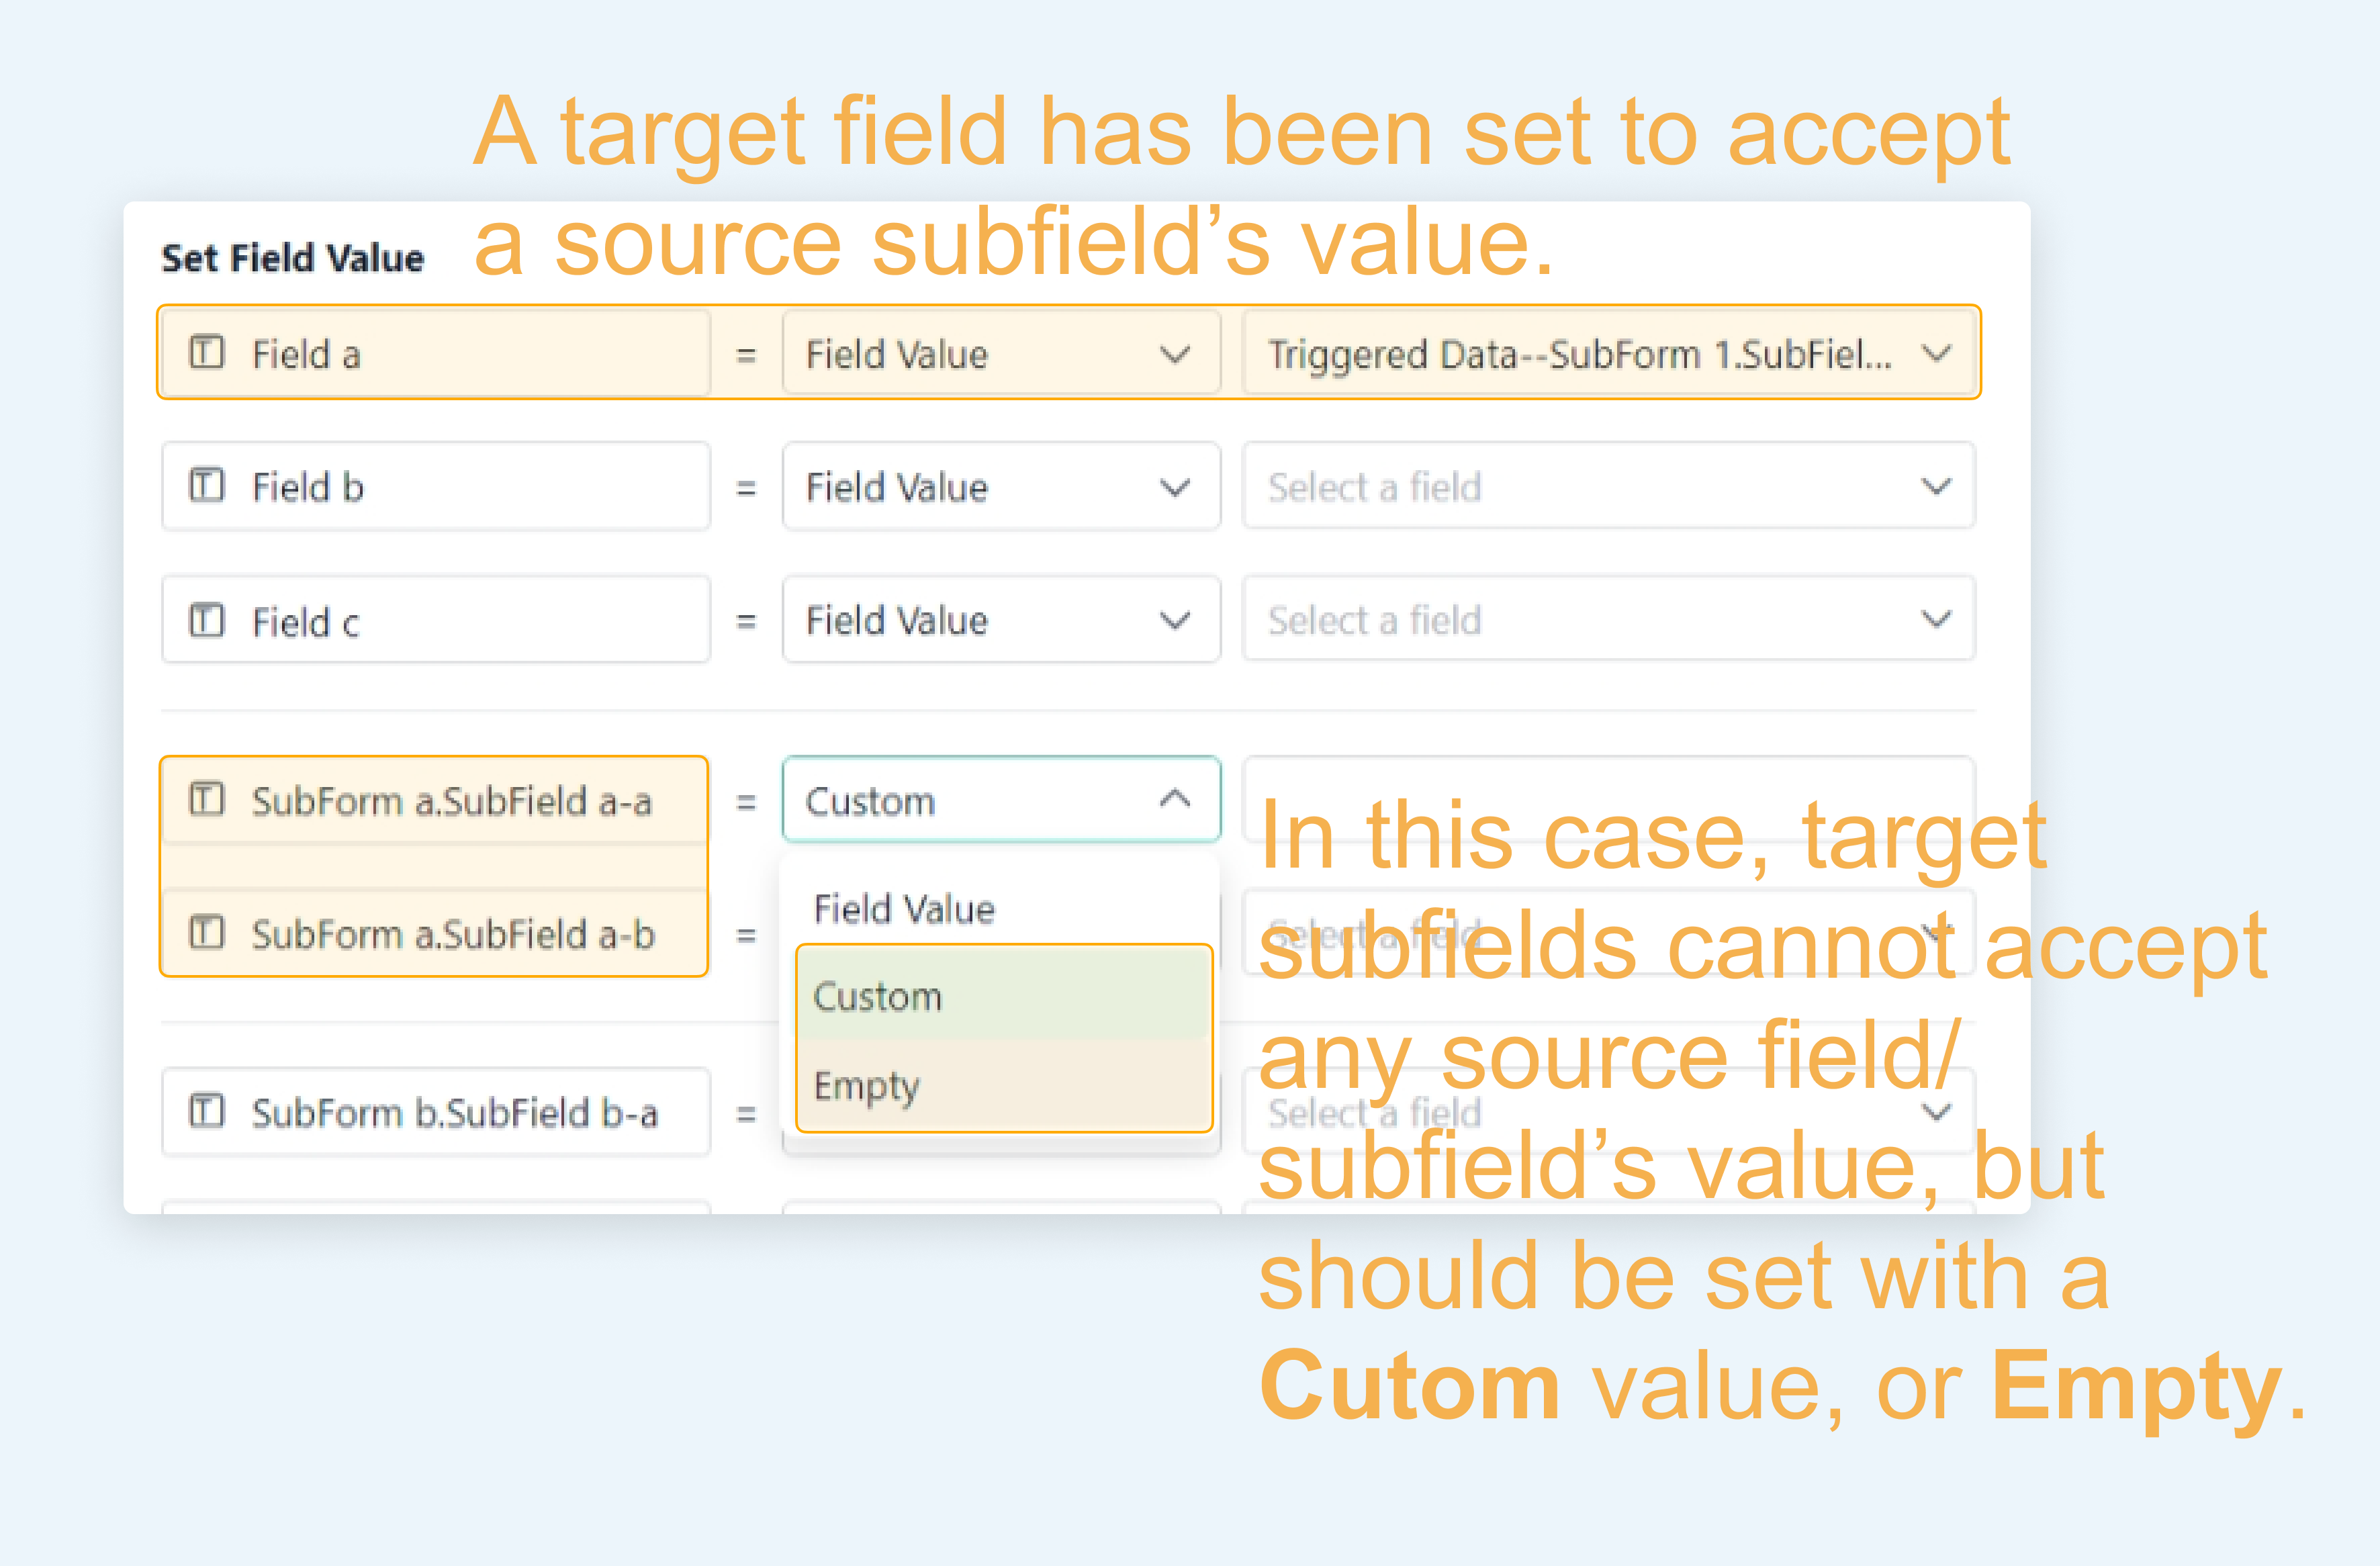Open the Select a field dropdown for Field b
Viewport: 2380px width, 1566px height.
click(1608, 487)
